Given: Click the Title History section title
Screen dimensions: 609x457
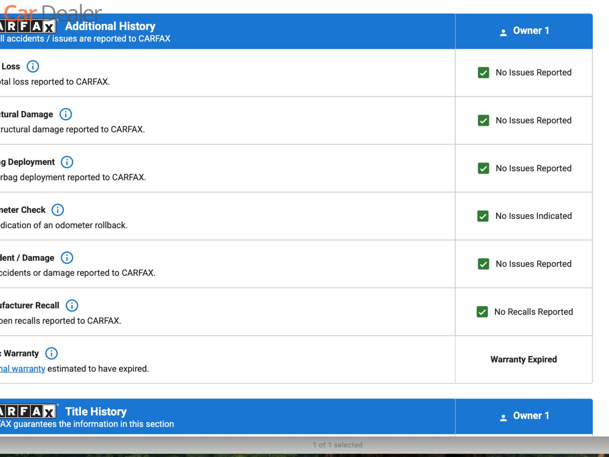Looking at the screenshot, I should click(96, 412).
